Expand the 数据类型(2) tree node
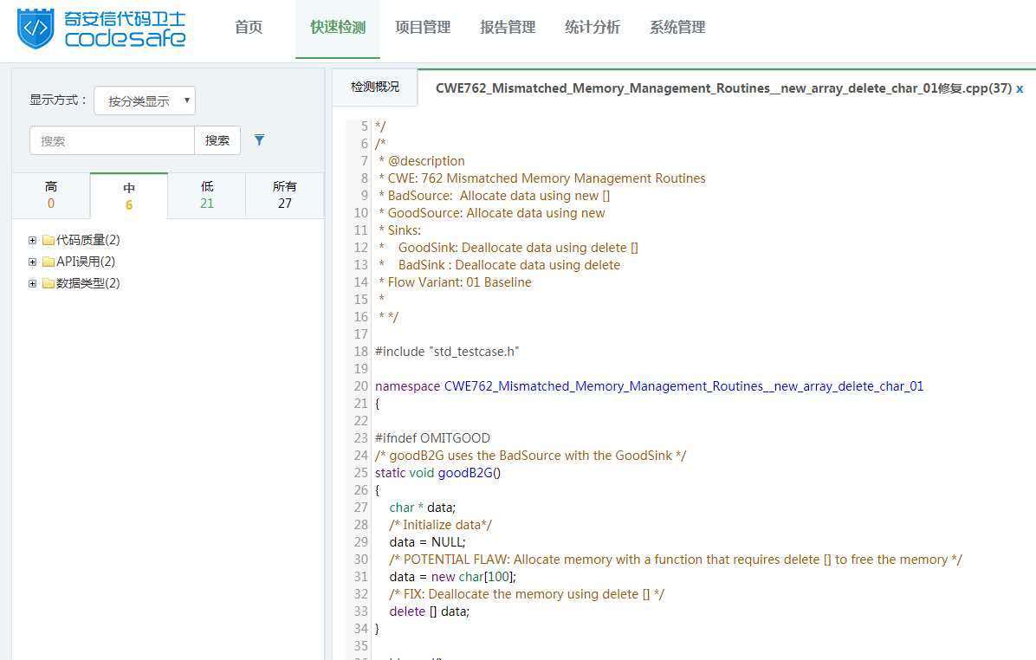The image size is (1036, 660). tap(33, 283)
